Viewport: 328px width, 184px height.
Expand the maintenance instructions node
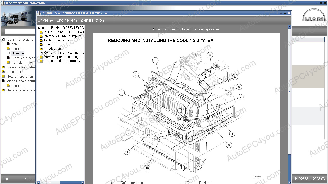pyautogui.click(x=3, y=67)
